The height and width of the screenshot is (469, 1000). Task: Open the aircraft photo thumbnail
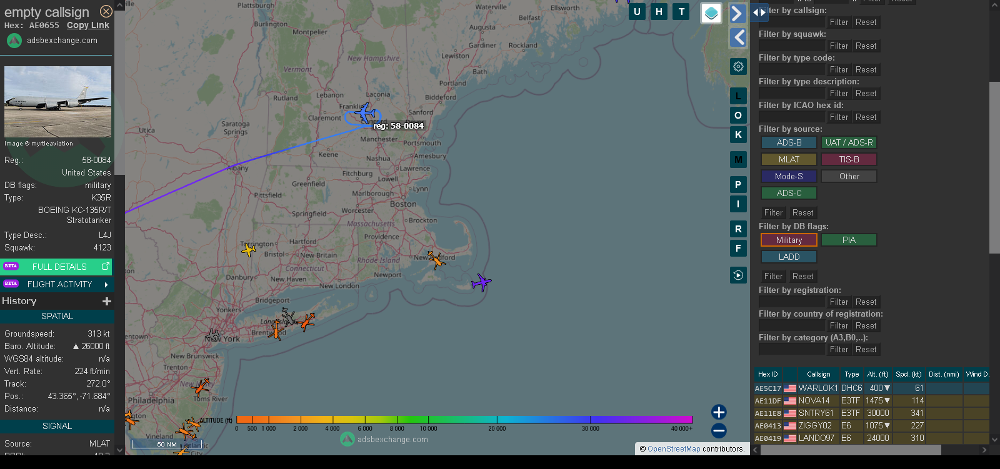57,102
